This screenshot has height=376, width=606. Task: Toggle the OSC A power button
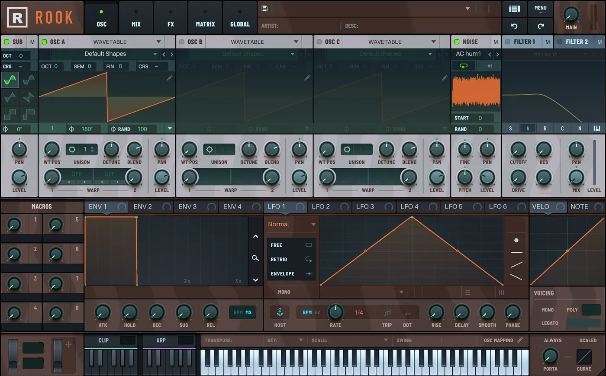pyautogui.click(x=44, y=42)
